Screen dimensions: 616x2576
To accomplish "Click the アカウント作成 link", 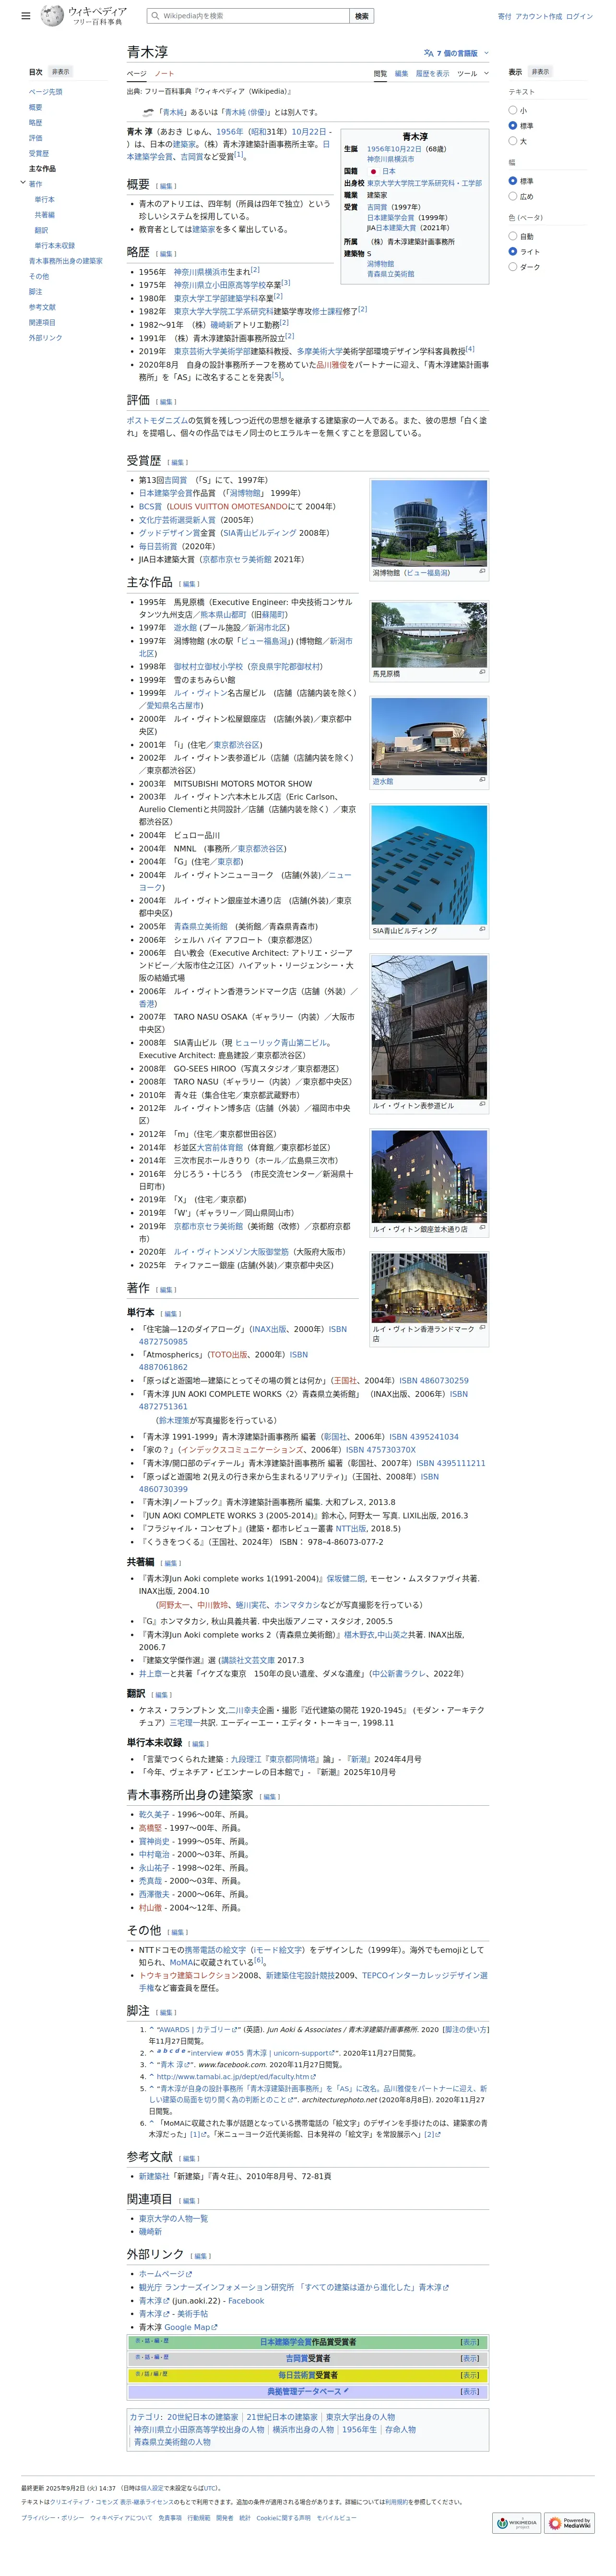I will 538,16.
